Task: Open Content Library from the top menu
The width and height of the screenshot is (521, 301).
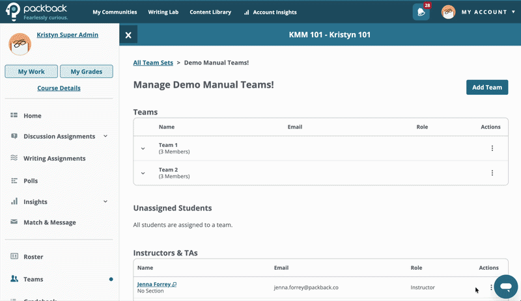Action: click(x=210, y=12)
